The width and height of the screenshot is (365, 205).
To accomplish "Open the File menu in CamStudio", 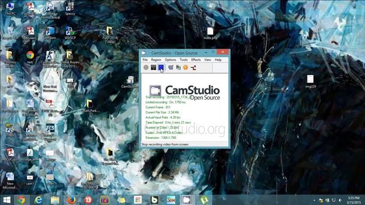I will pyautogui.click(x=145, y=60).
